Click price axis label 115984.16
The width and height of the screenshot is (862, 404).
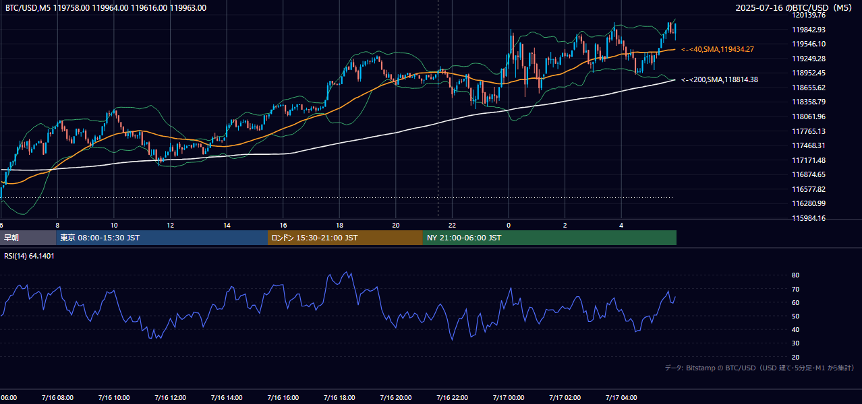pyautogui.click(x=809, y=218)
